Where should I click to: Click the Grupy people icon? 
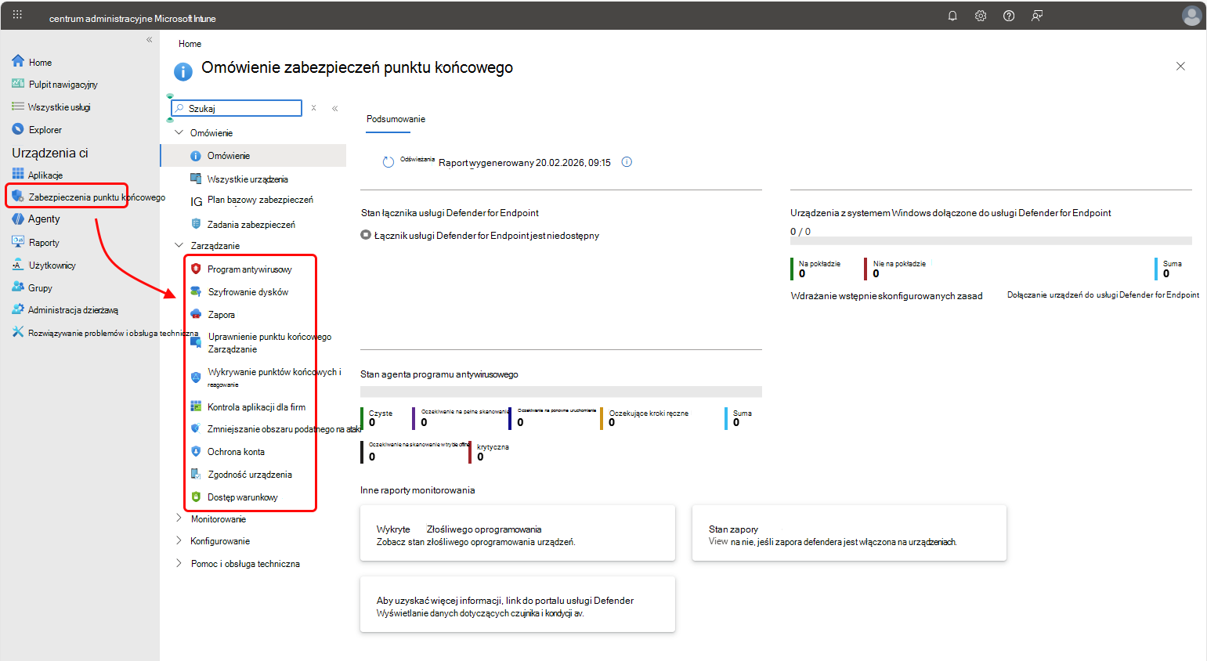pos(18,287)
